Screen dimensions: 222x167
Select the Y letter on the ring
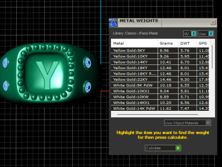(x=47, y=75)
